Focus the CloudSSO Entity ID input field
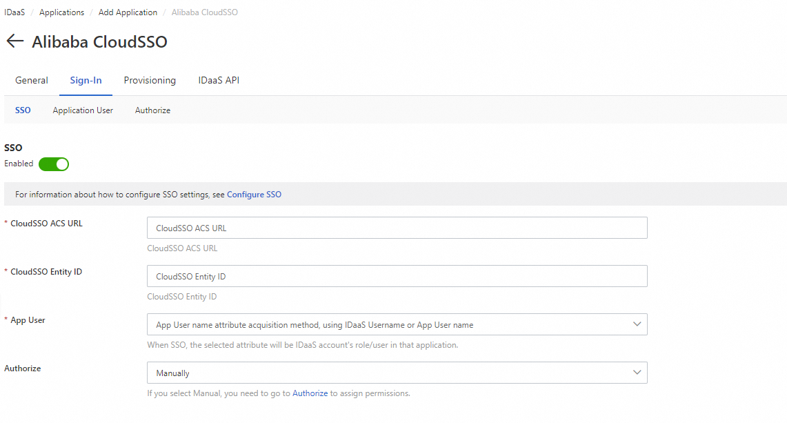 pyautogui.click(x=397, y=276)
